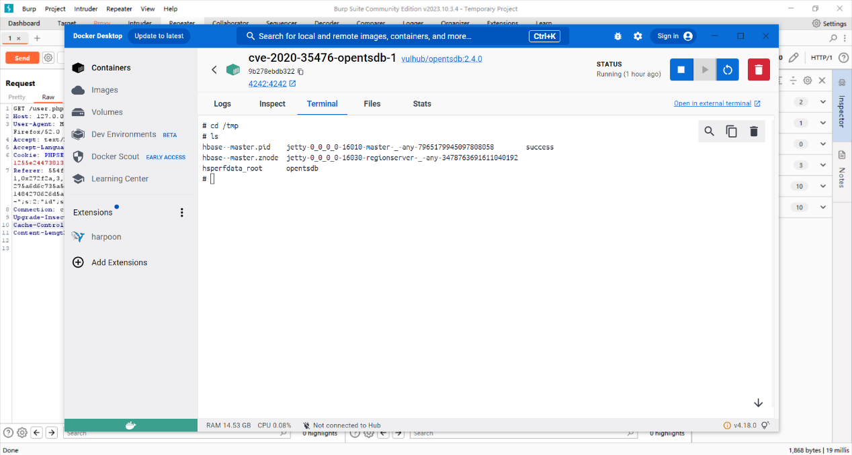Open Docker Desktop settings gear
The width and height of the screenshot is (852, 455).
[638, 36]
